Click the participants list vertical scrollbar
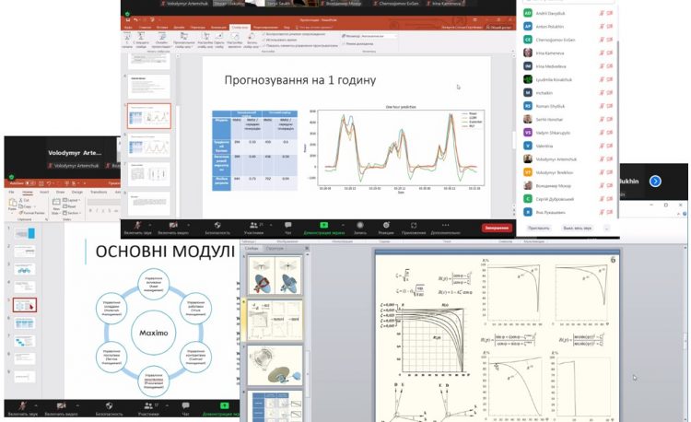Viewport: 691px width, 422px height. coord(618,128)
